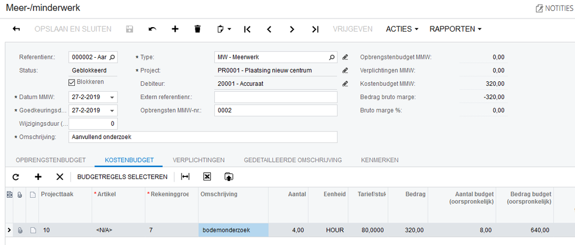Click the Budgetregels Selecteren button
The height and width of the screenshot is (245, 575).
(x=122, y=177)
